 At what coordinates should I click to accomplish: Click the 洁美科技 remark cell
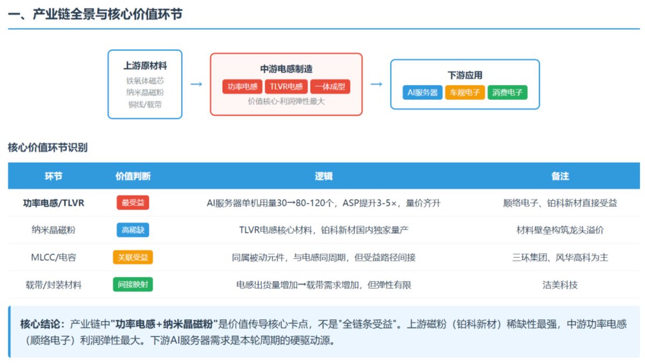[x=560, y=285]
